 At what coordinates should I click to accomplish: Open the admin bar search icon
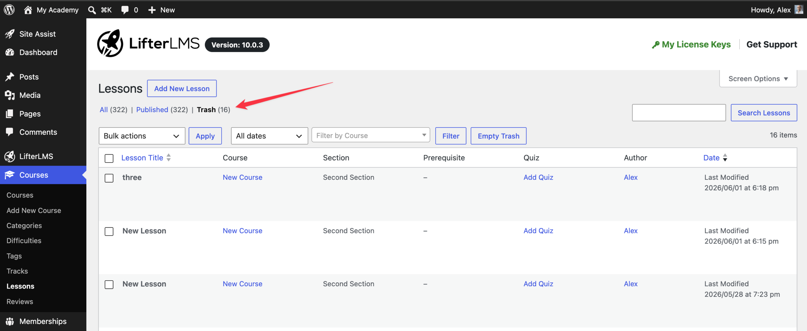[x=92, y=10]
